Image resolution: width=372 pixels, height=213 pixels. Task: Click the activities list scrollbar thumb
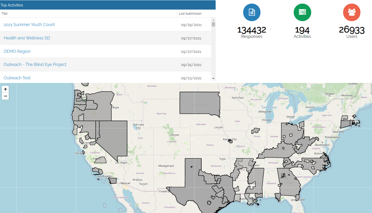213,24
